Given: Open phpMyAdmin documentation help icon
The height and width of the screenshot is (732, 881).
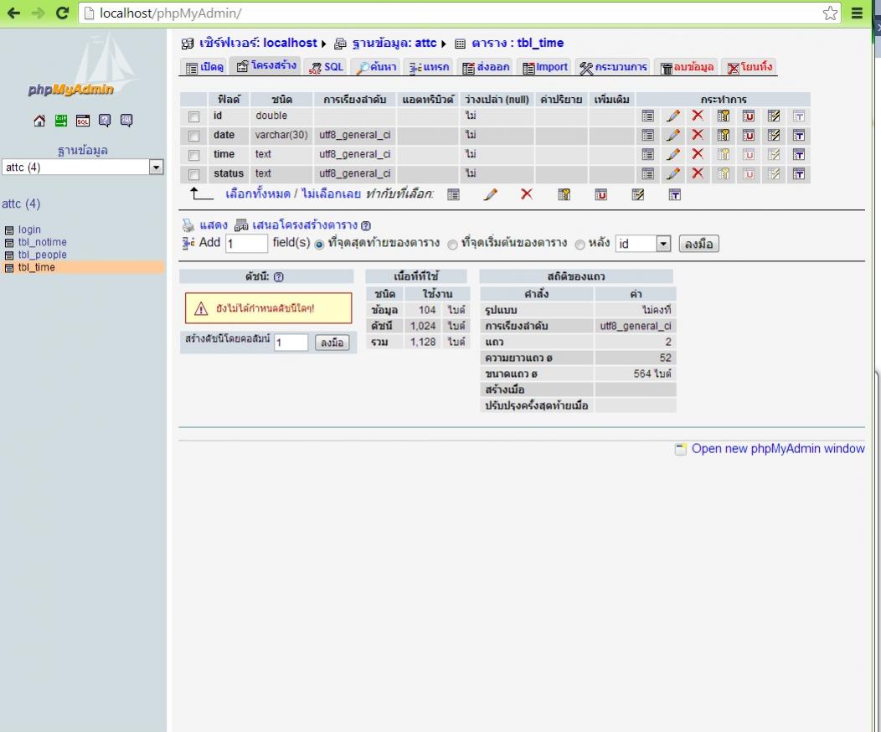Looking at the screenshot, I should [105, 121].
